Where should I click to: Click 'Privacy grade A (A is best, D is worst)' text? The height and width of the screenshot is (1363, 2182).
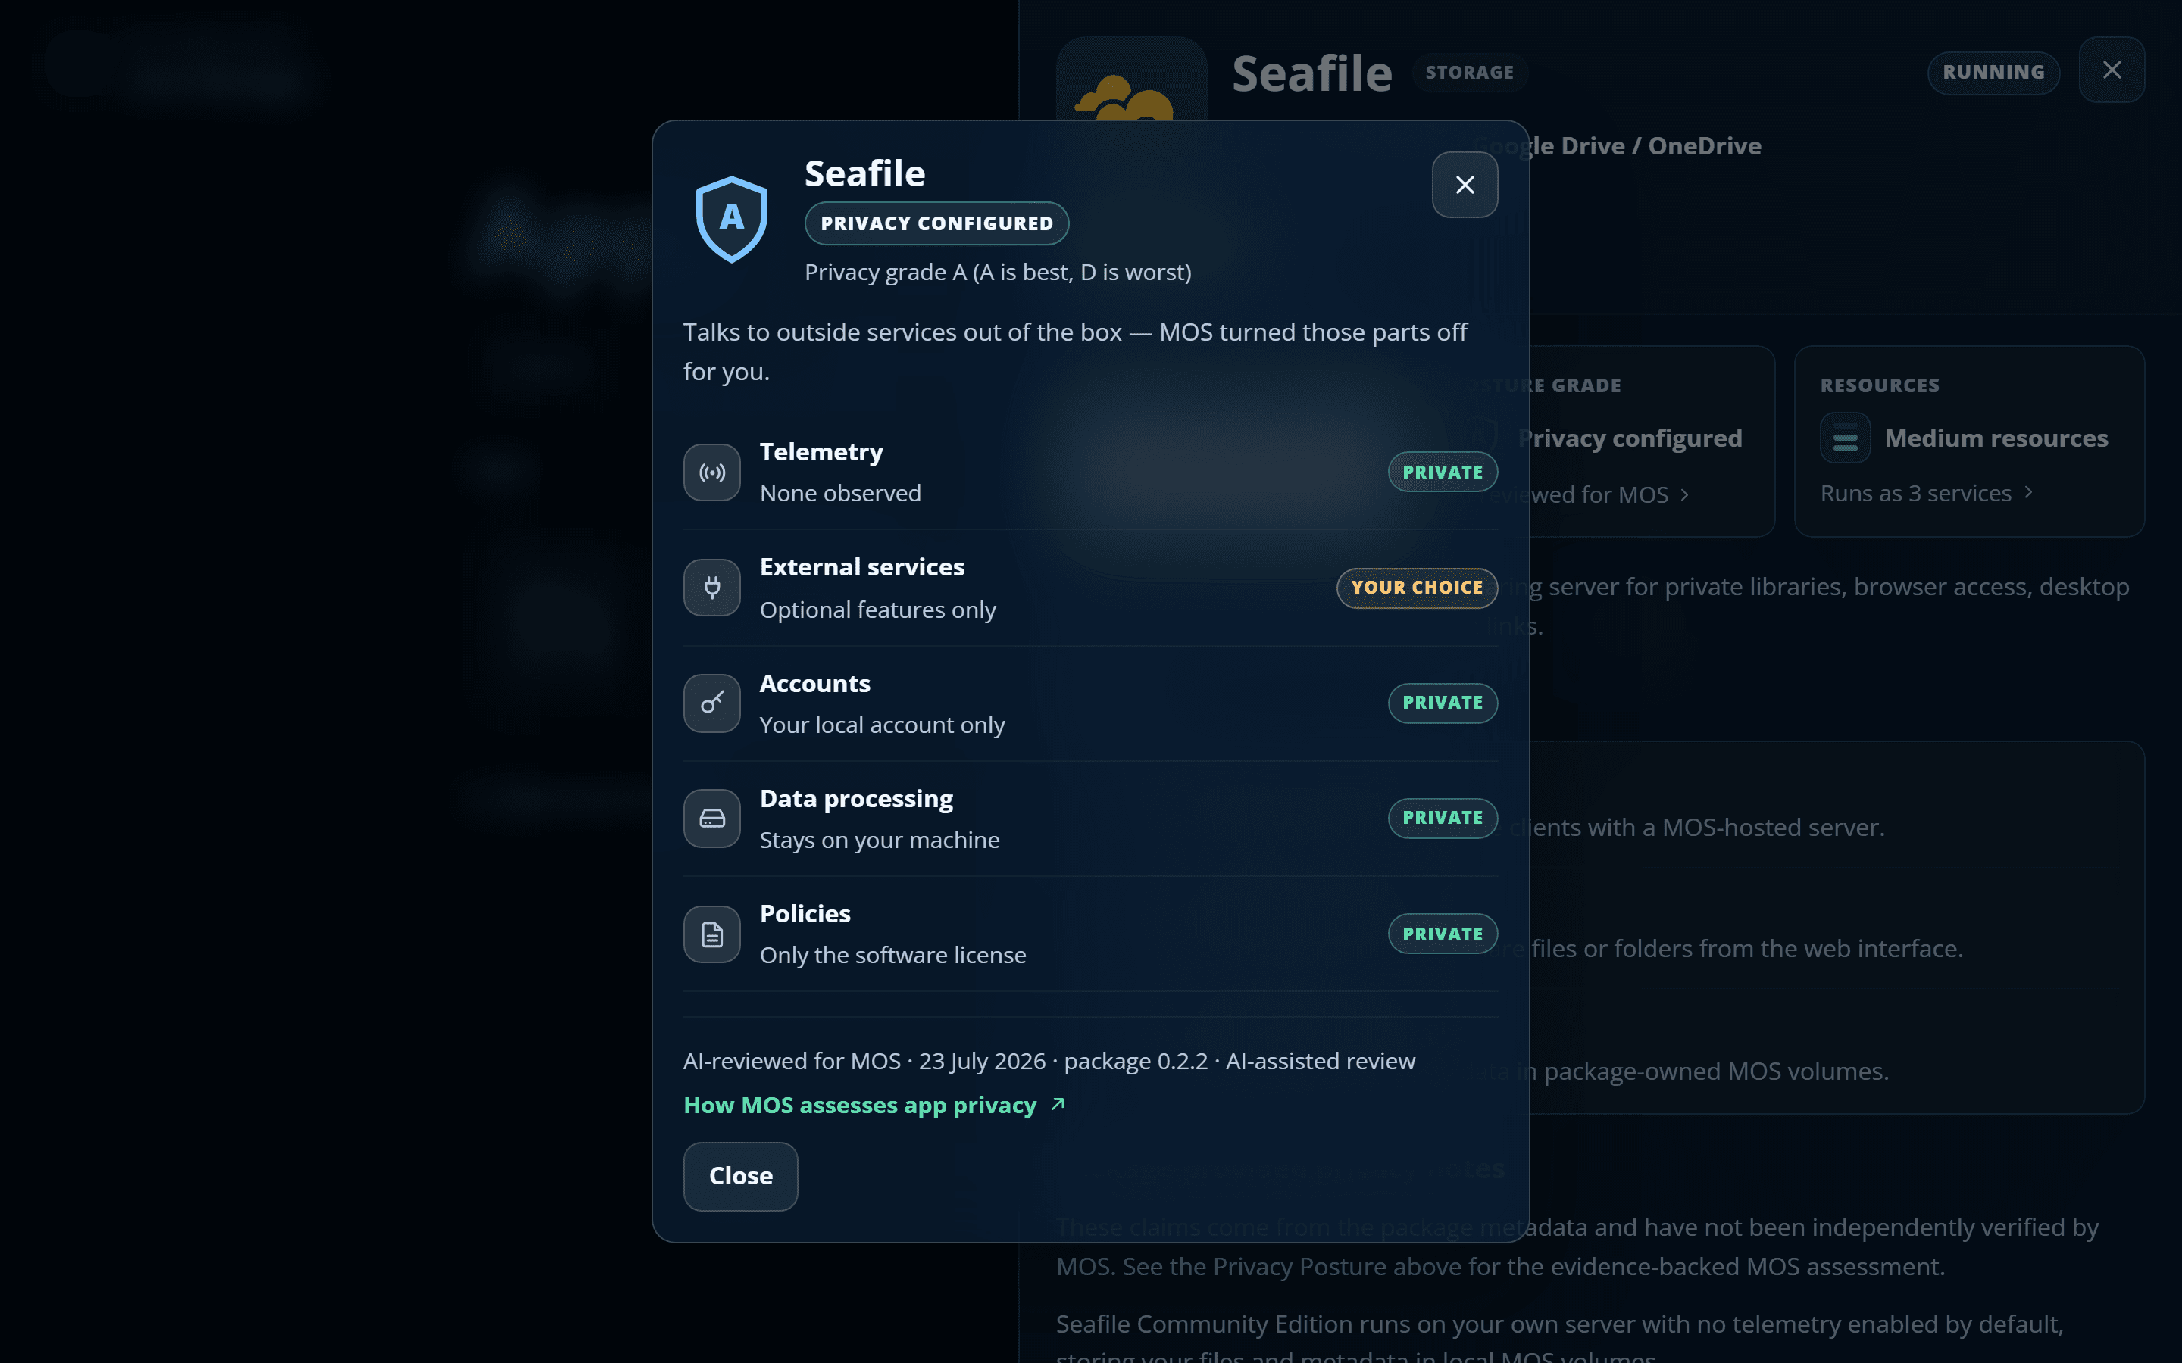tap(998, 273)
